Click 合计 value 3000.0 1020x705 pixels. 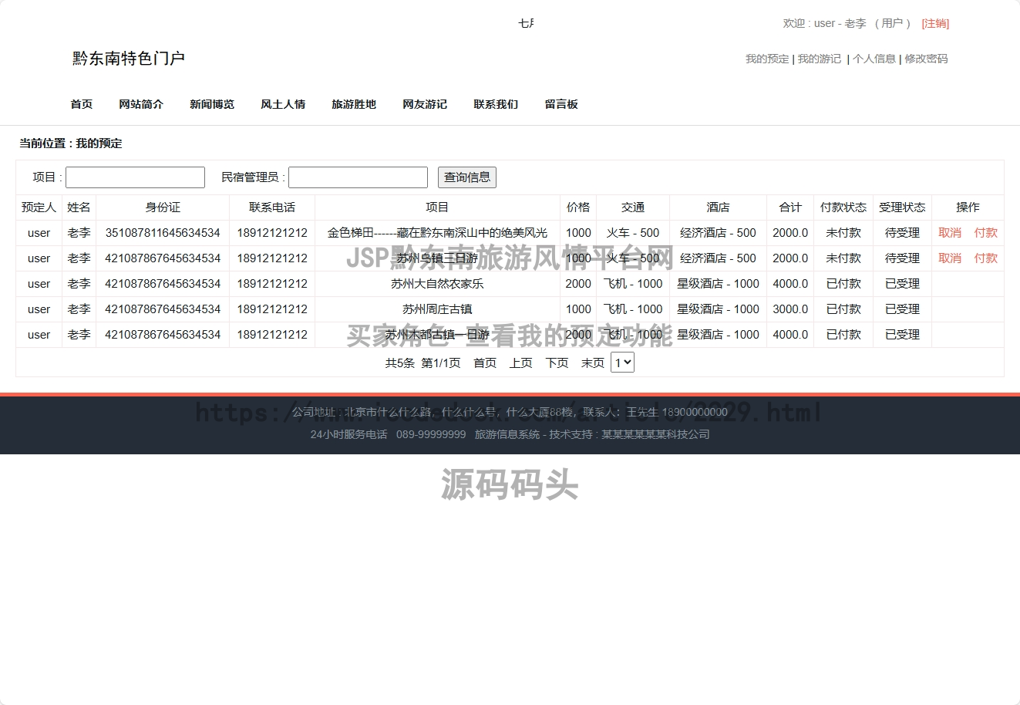790,309
